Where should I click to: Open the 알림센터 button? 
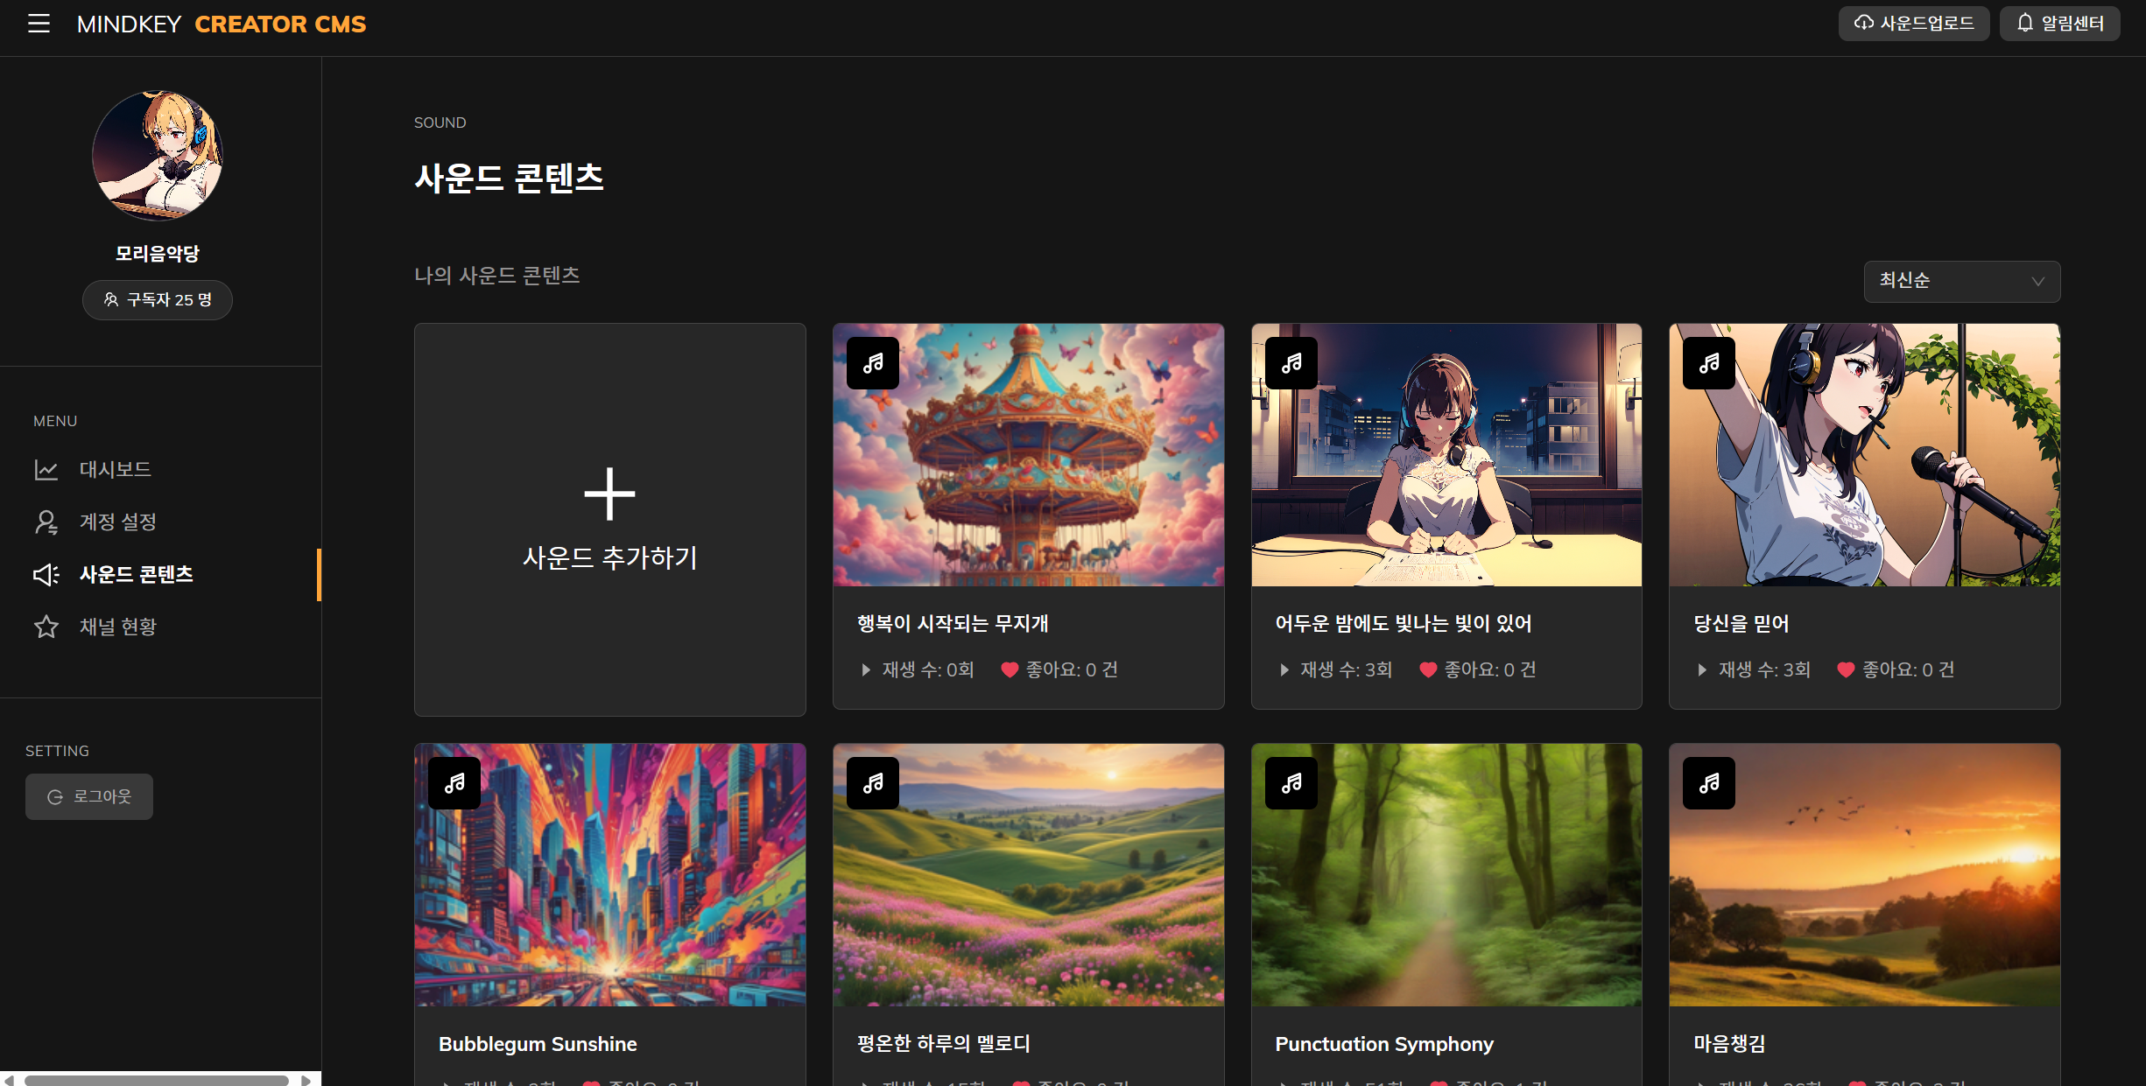tap(2059, 24)
